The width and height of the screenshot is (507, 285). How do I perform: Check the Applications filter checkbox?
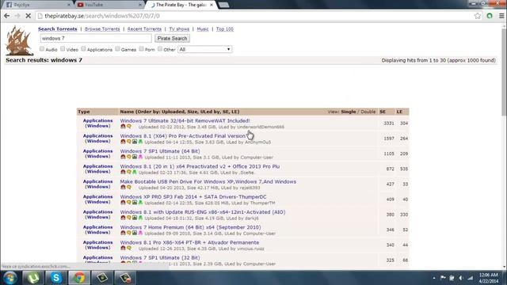83,49
